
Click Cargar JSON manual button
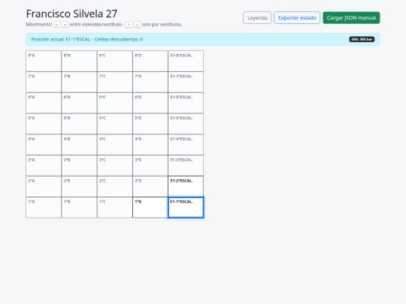pos(351,18)
